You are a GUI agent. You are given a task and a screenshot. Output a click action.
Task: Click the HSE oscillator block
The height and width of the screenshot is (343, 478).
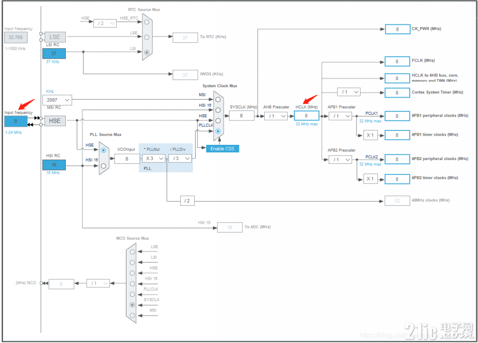[55, 121]
